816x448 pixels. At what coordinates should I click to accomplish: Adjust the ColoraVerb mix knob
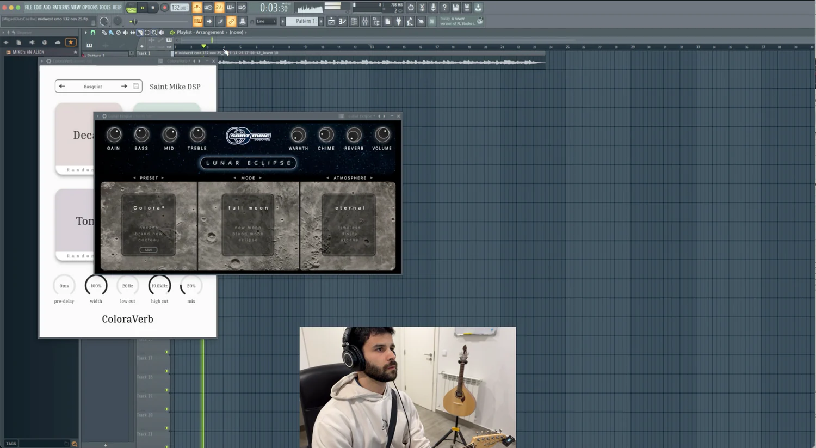[x=191, y=286]
